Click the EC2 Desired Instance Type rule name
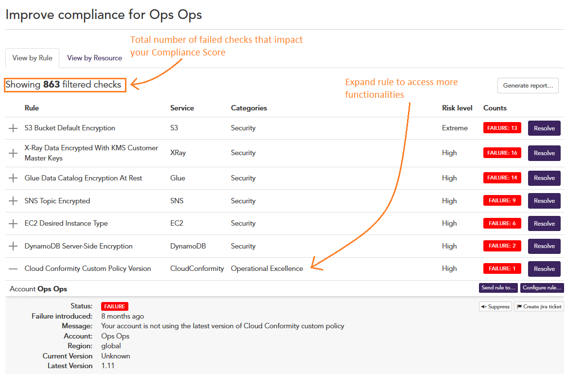The width and height of the screenshot is (566, 374). click(x=66, y=223)
